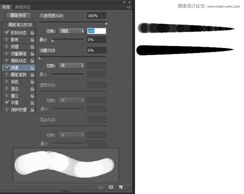The image size is (244, 194).
Task: Click the live tip brush preview eye icon
Action: click(100, 187)
